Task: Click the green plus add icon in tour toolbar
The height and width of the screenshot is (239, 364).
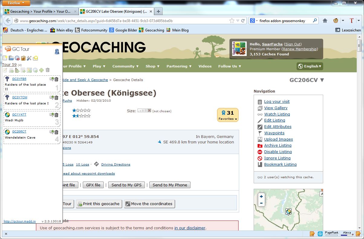Action: click(x=41, y=70)
